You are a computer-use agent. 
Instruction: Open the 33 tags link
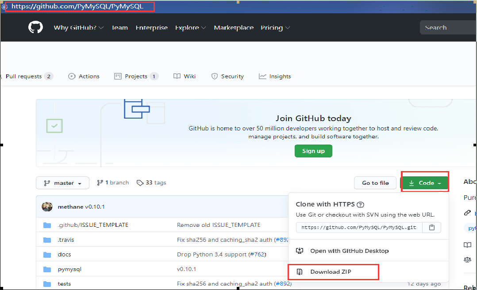point(151,183)
